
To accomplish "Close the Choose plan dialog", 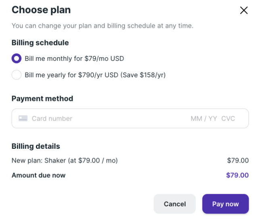I will [x=243, y=10].
